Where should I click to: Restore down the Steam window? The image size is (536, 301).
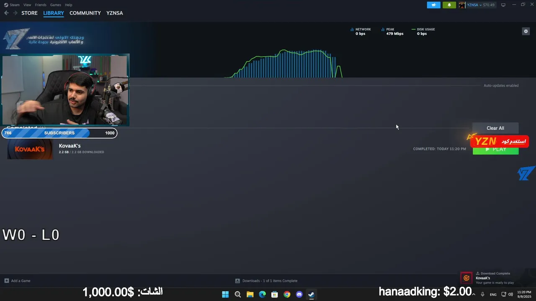[523, 5]
